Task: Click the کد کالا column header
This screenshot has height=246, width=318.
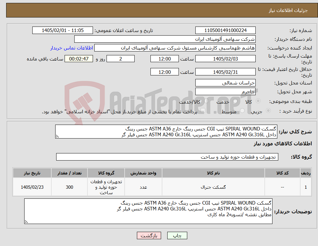Action: tap(282, 173)
